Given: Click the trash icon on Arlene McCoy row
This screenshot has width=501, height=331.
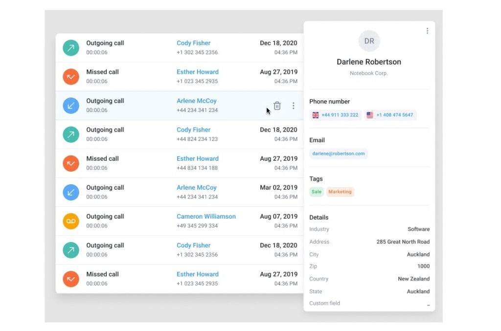Looking at the screenshot, I should click(277, 106).
